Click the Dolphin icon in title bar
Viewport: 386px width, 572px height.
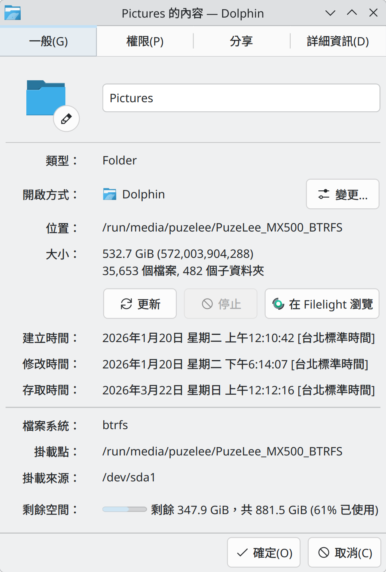click(12, 13)
